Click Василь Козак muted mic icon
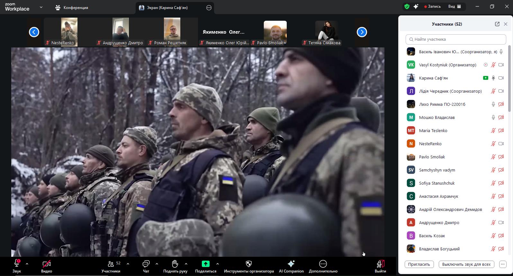Image resolution: width=513 pixels, height=276 pixels. pos(493,236)
